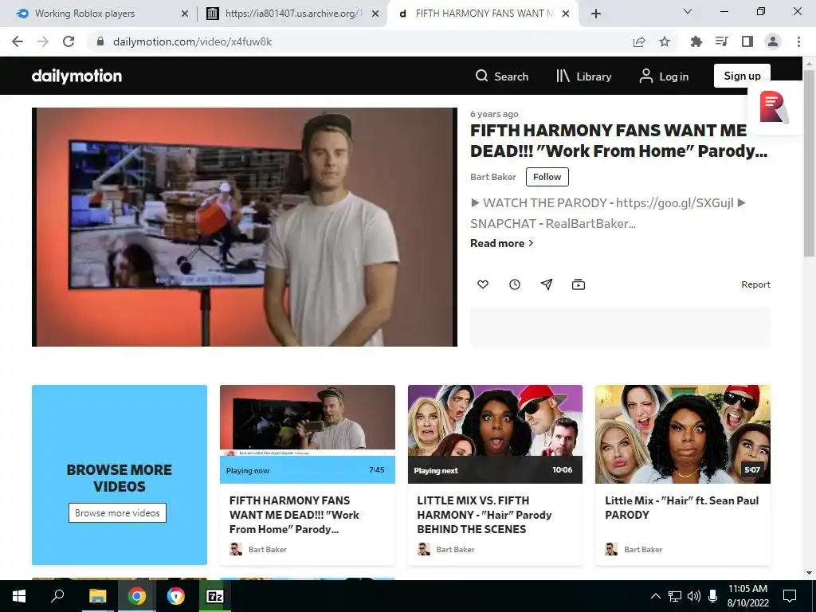Screen dimensions: 816x612
Task: Share this page icon in address bar
Action: pyautogui.click(x=639, y=41)
